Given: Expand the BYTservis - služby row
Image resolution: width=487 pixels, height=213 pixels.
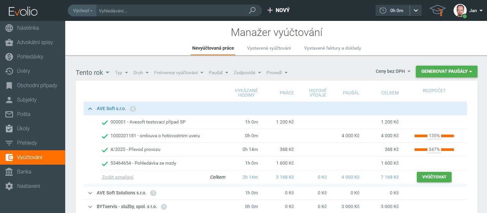Looking at the screenshot, I should [90, 206].
